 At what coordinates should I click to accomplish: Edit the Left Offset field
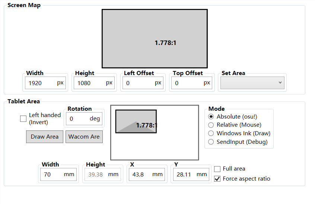143,83
